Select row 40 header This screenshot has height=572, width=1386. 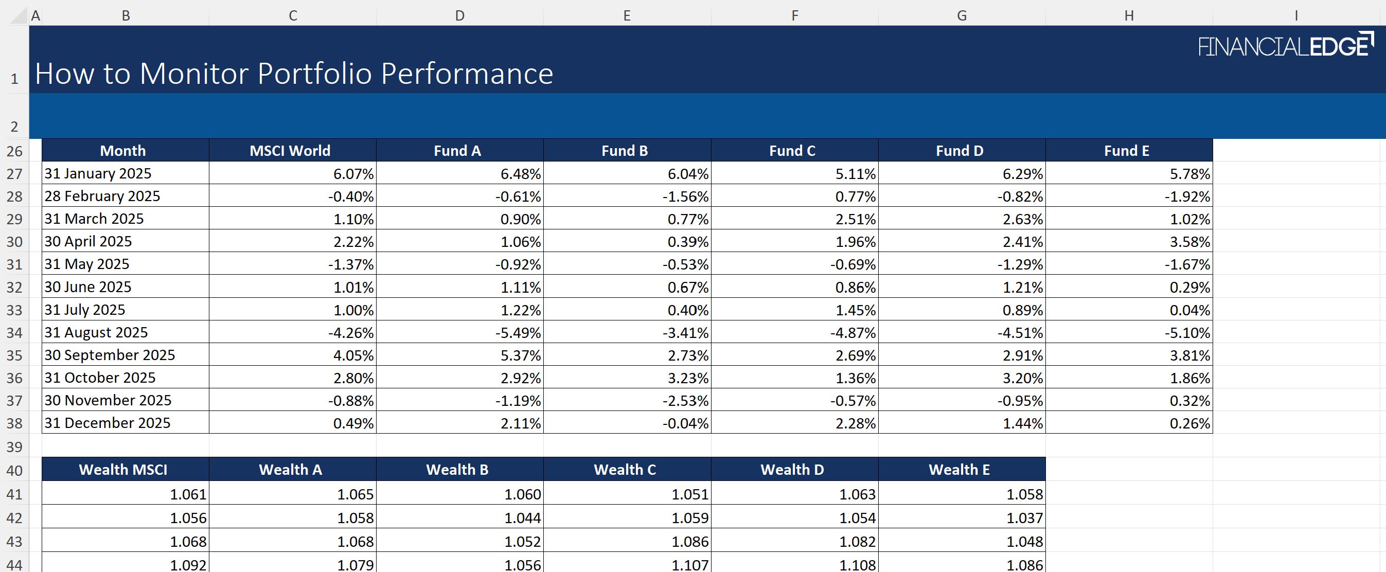click(x=14, y=470)
